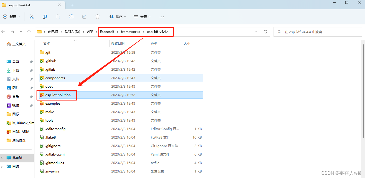
Task: Refresh the current folder view
Action: pos(265,32)
